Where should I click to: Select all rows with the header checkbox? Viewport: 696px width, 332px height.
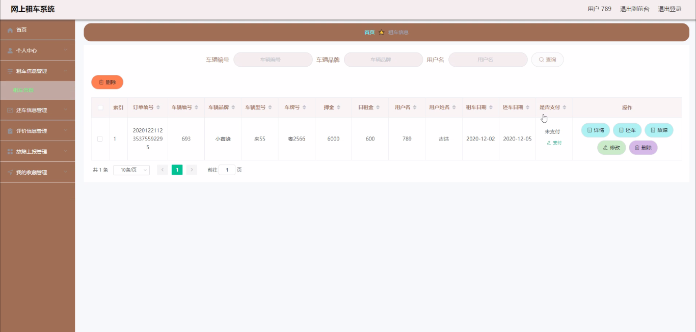(x=100, y=107)
